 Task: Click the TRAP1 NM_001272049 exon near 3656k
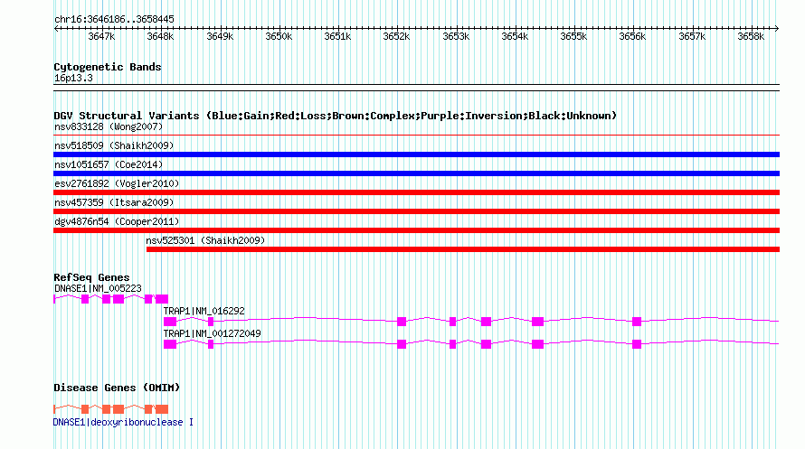point(637,344)
